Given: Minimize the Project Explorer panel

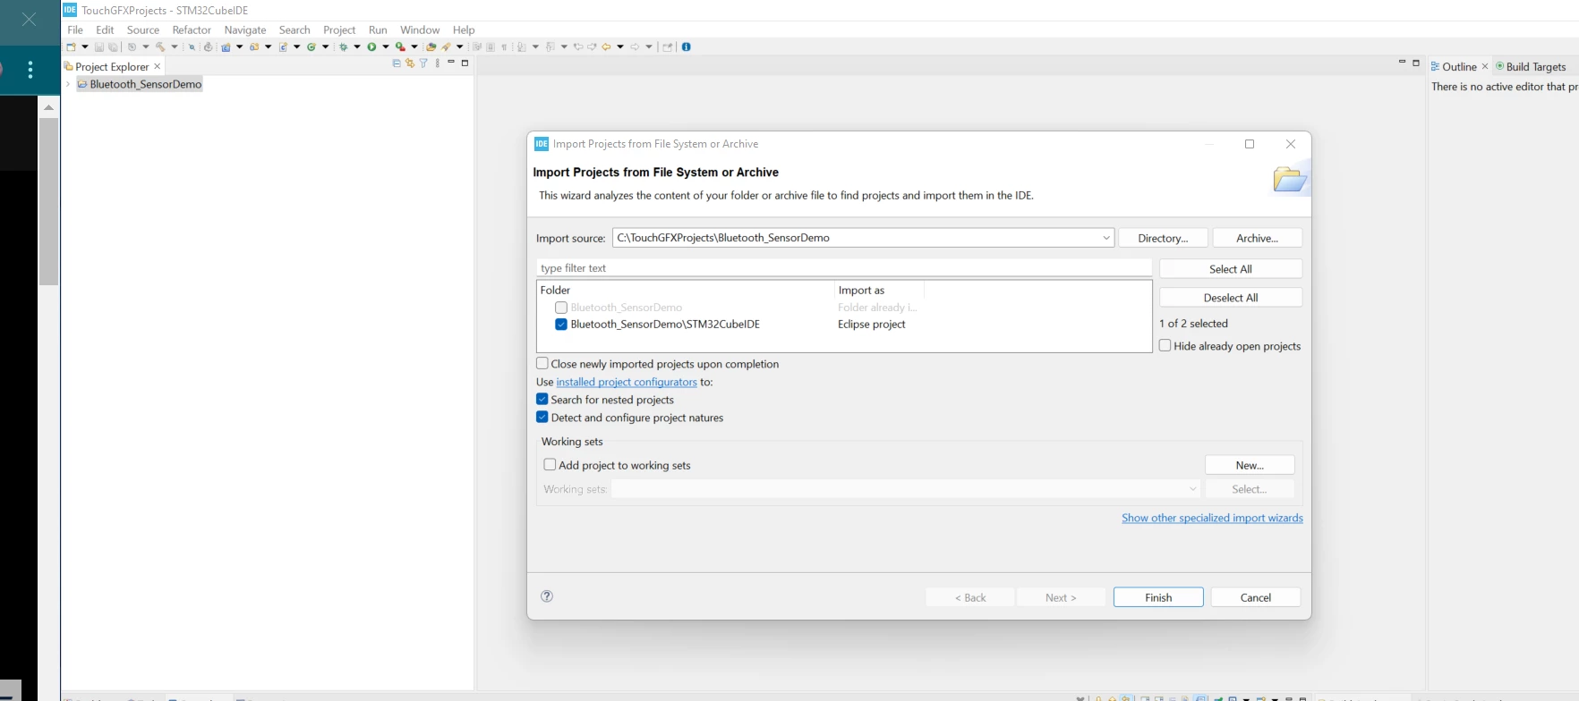Looking at the screenshot, I should coord(451,63).
